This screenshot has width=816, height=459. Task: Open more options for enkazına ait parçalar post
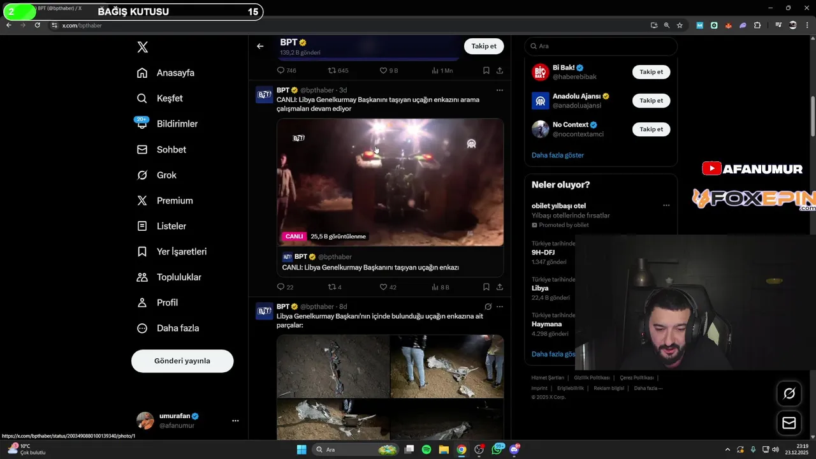point(500,307)
